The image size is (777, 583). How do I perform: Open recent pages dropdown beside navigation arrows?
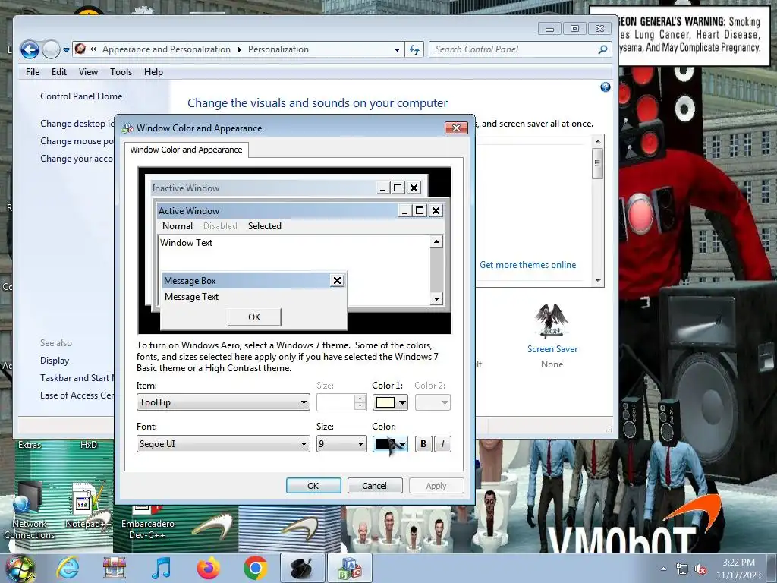click(67, 50)
